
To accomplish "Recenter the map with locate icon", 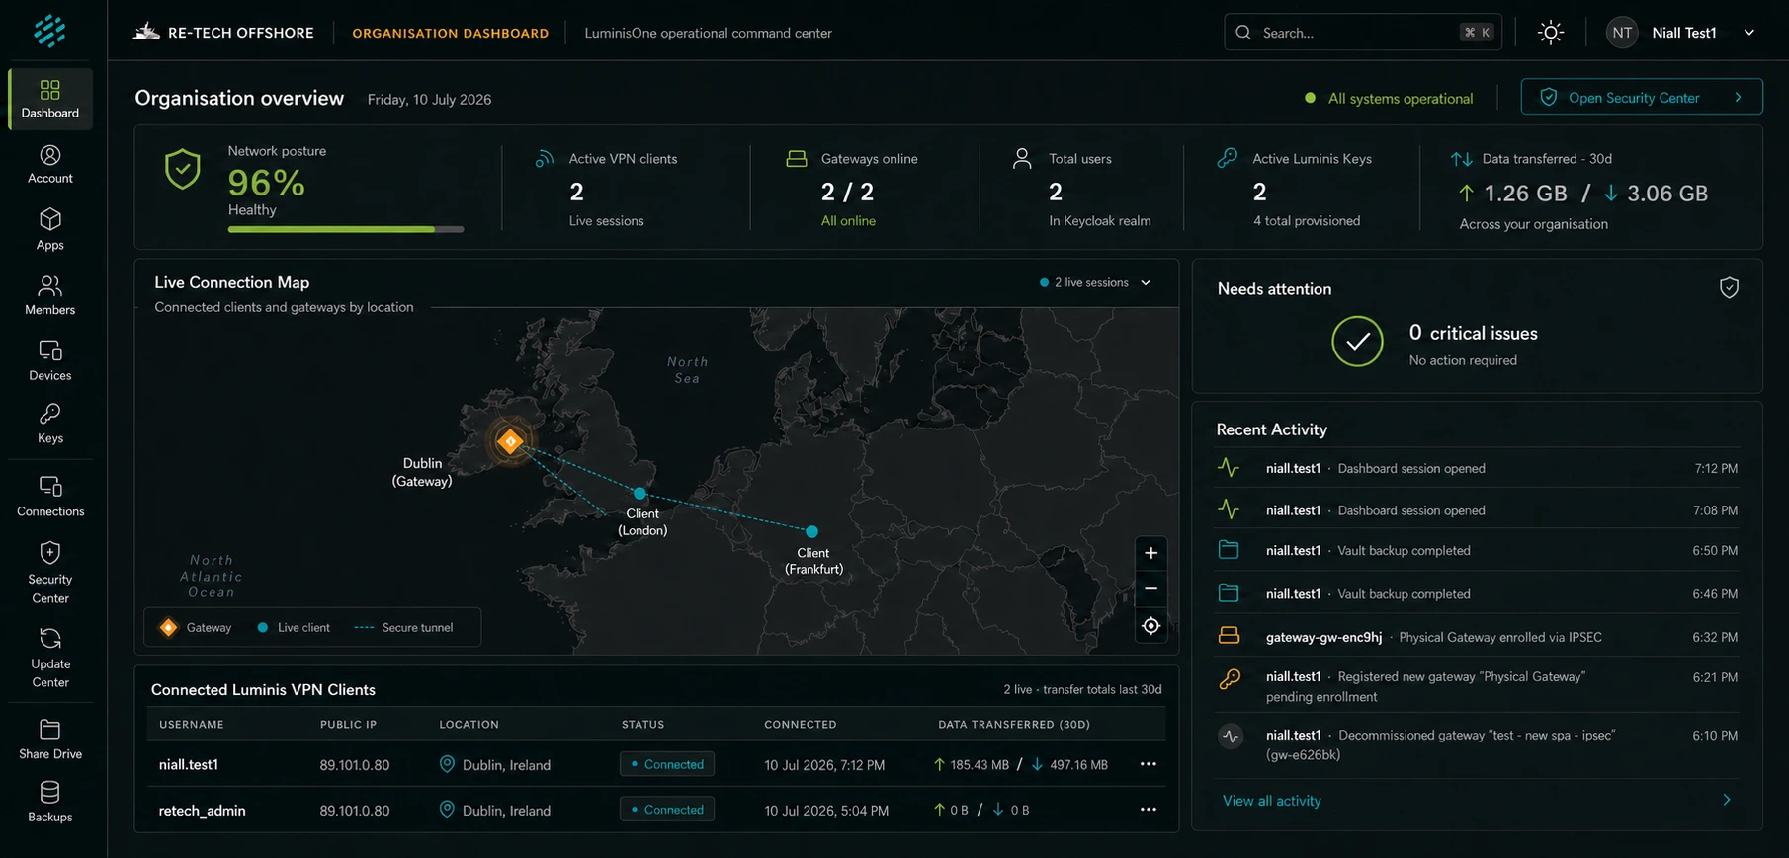I will [1150, 626].
